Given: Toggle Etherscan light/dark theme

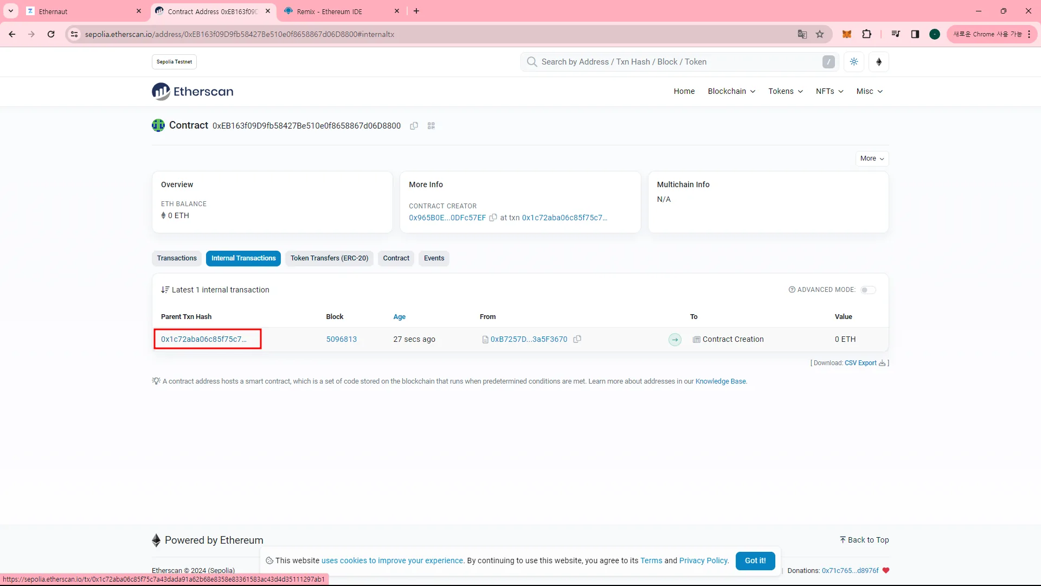Looking at the screenshot, I should pyautogui.click(x=854, y=62).
